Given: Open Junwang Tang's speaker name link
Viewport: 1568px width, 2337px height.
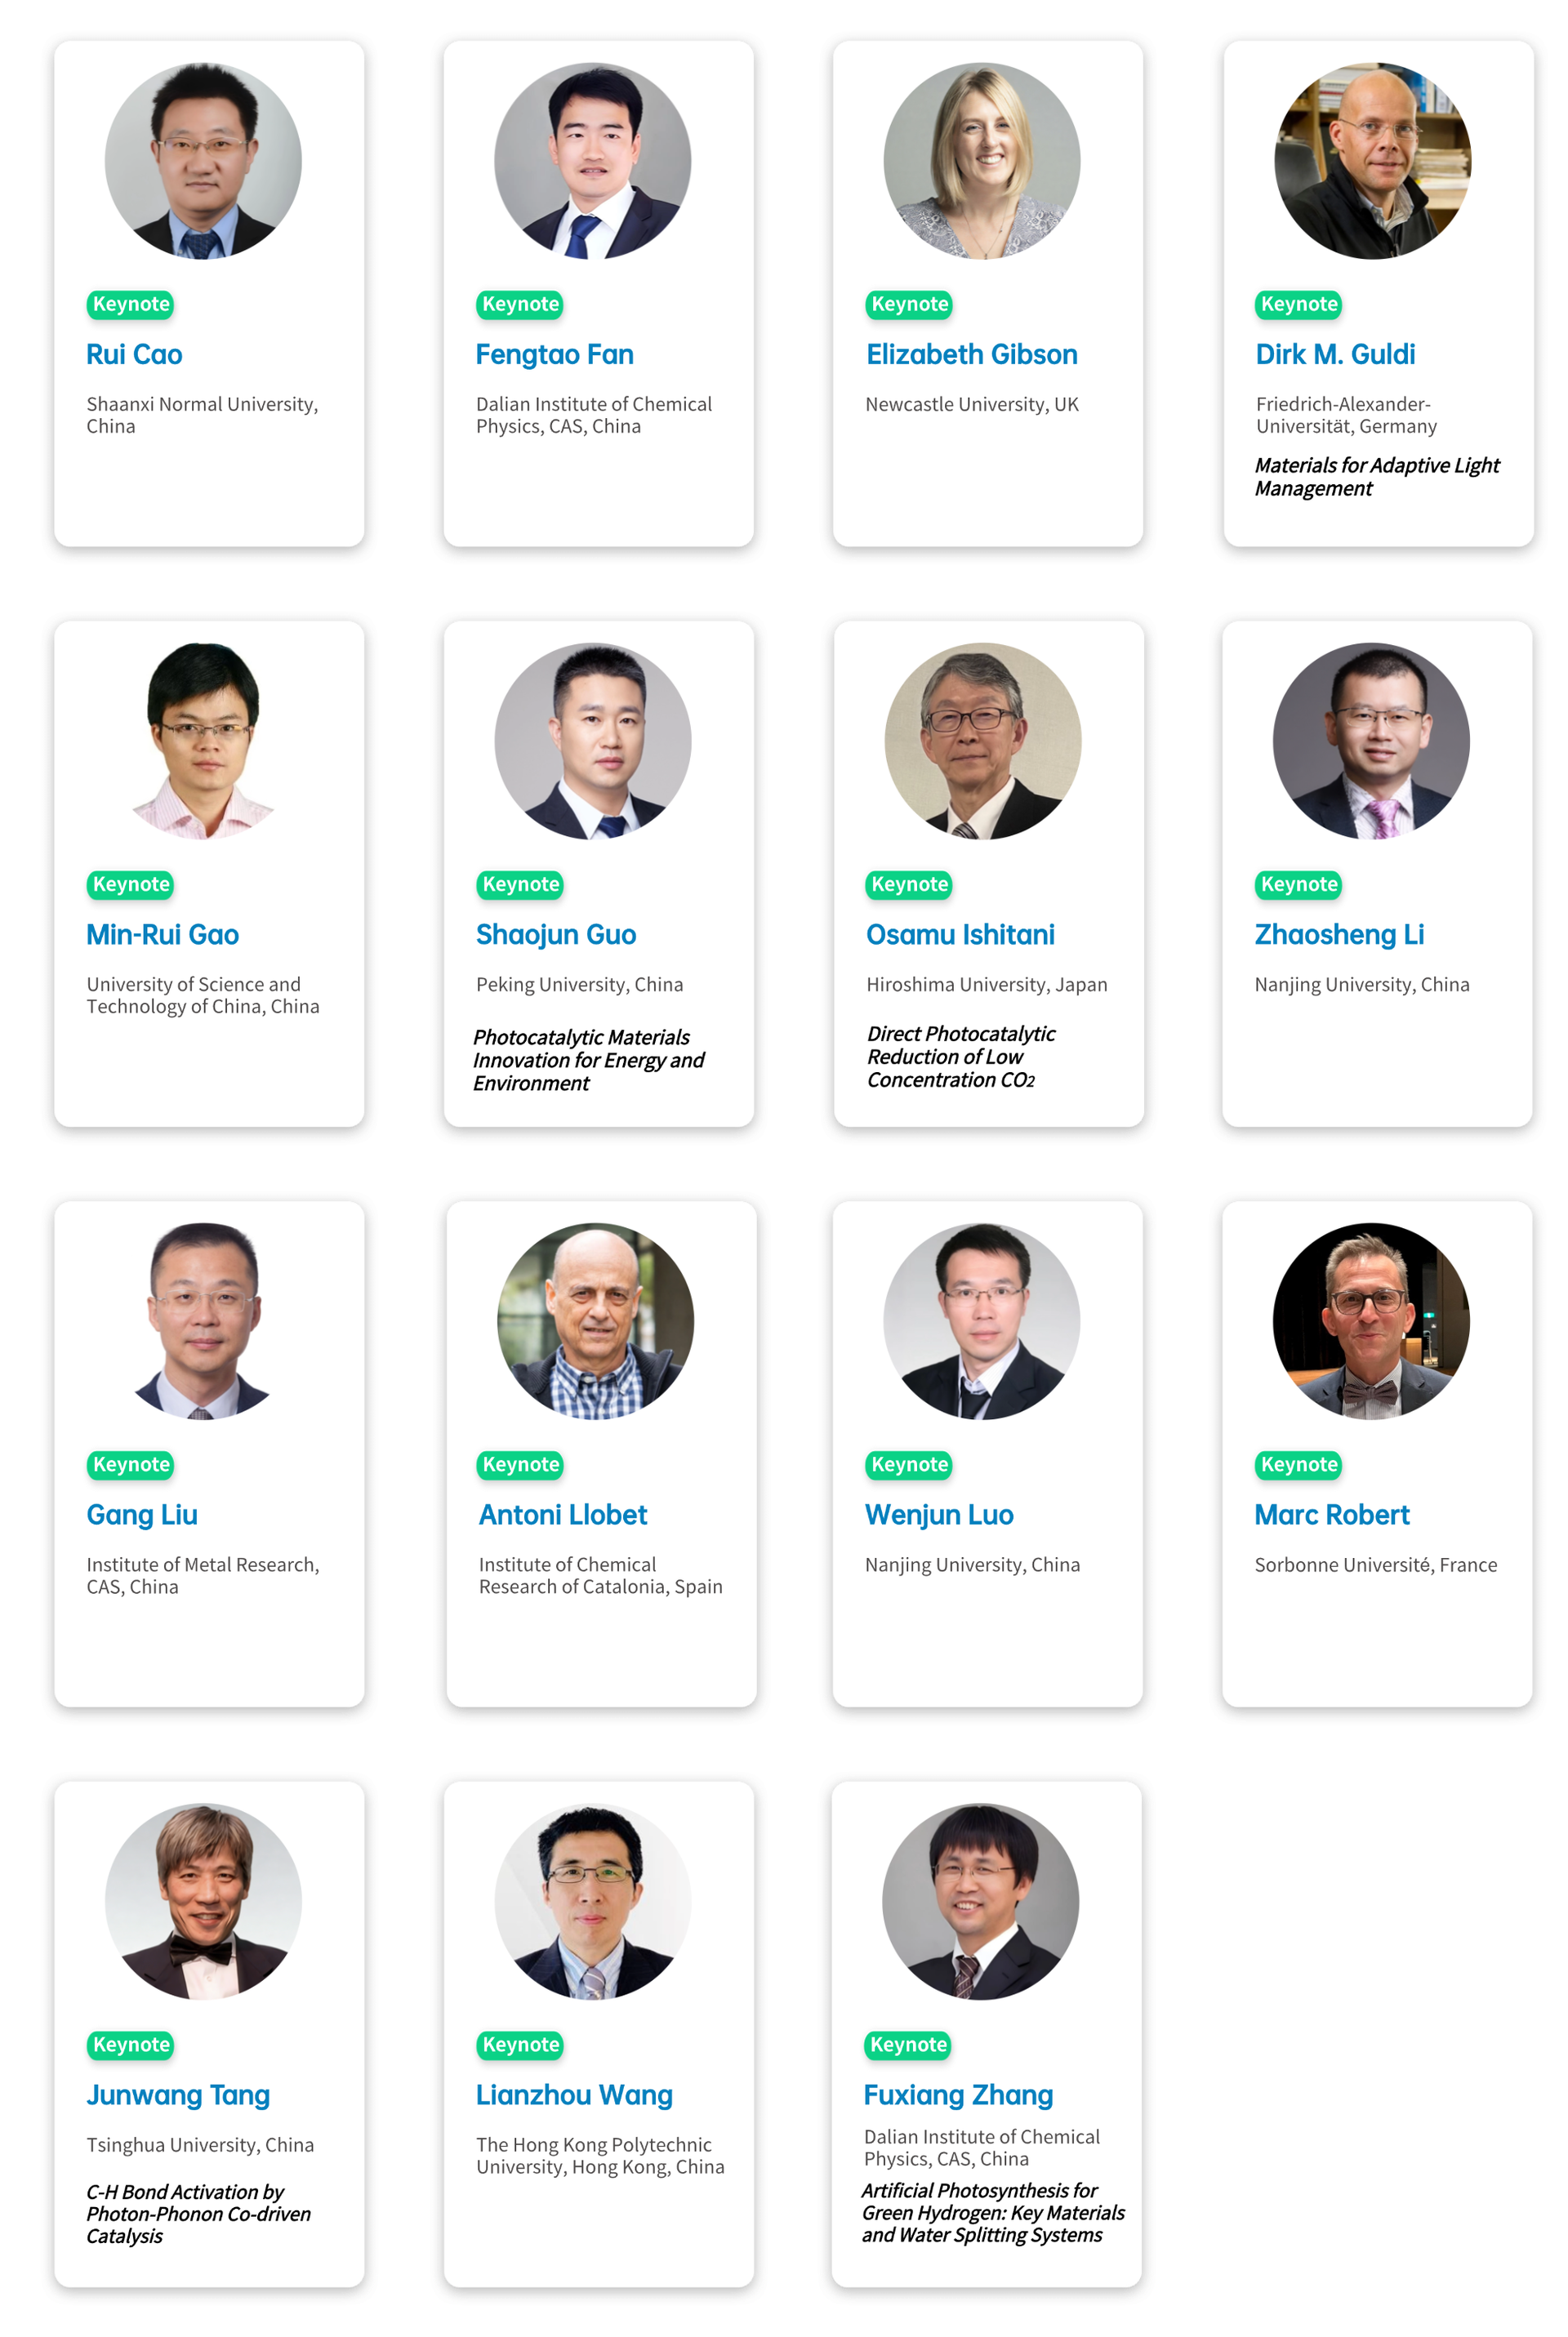Looking at the screenshot, I should click(178, 2094).
